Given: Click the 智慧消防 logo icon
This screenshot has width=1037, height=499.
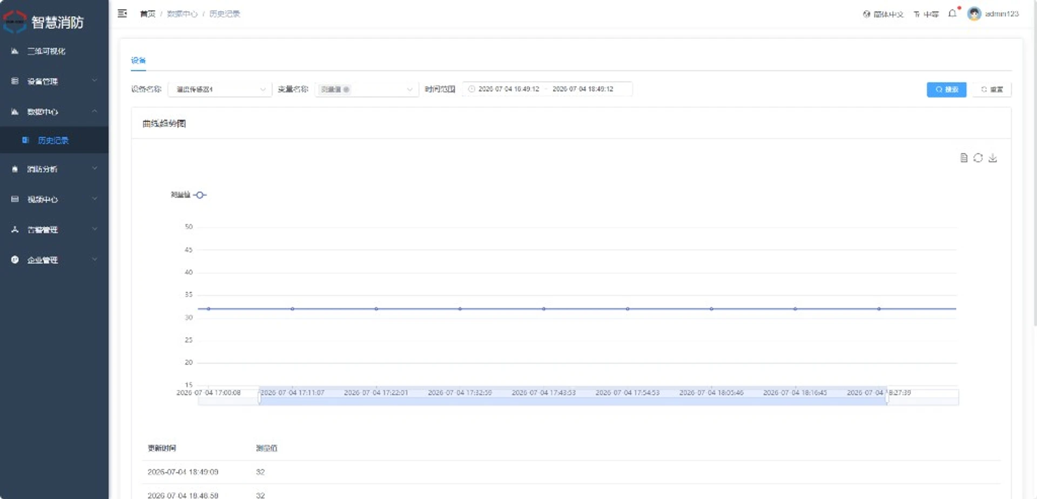Looking at the screenshot, I should (15, 22).
